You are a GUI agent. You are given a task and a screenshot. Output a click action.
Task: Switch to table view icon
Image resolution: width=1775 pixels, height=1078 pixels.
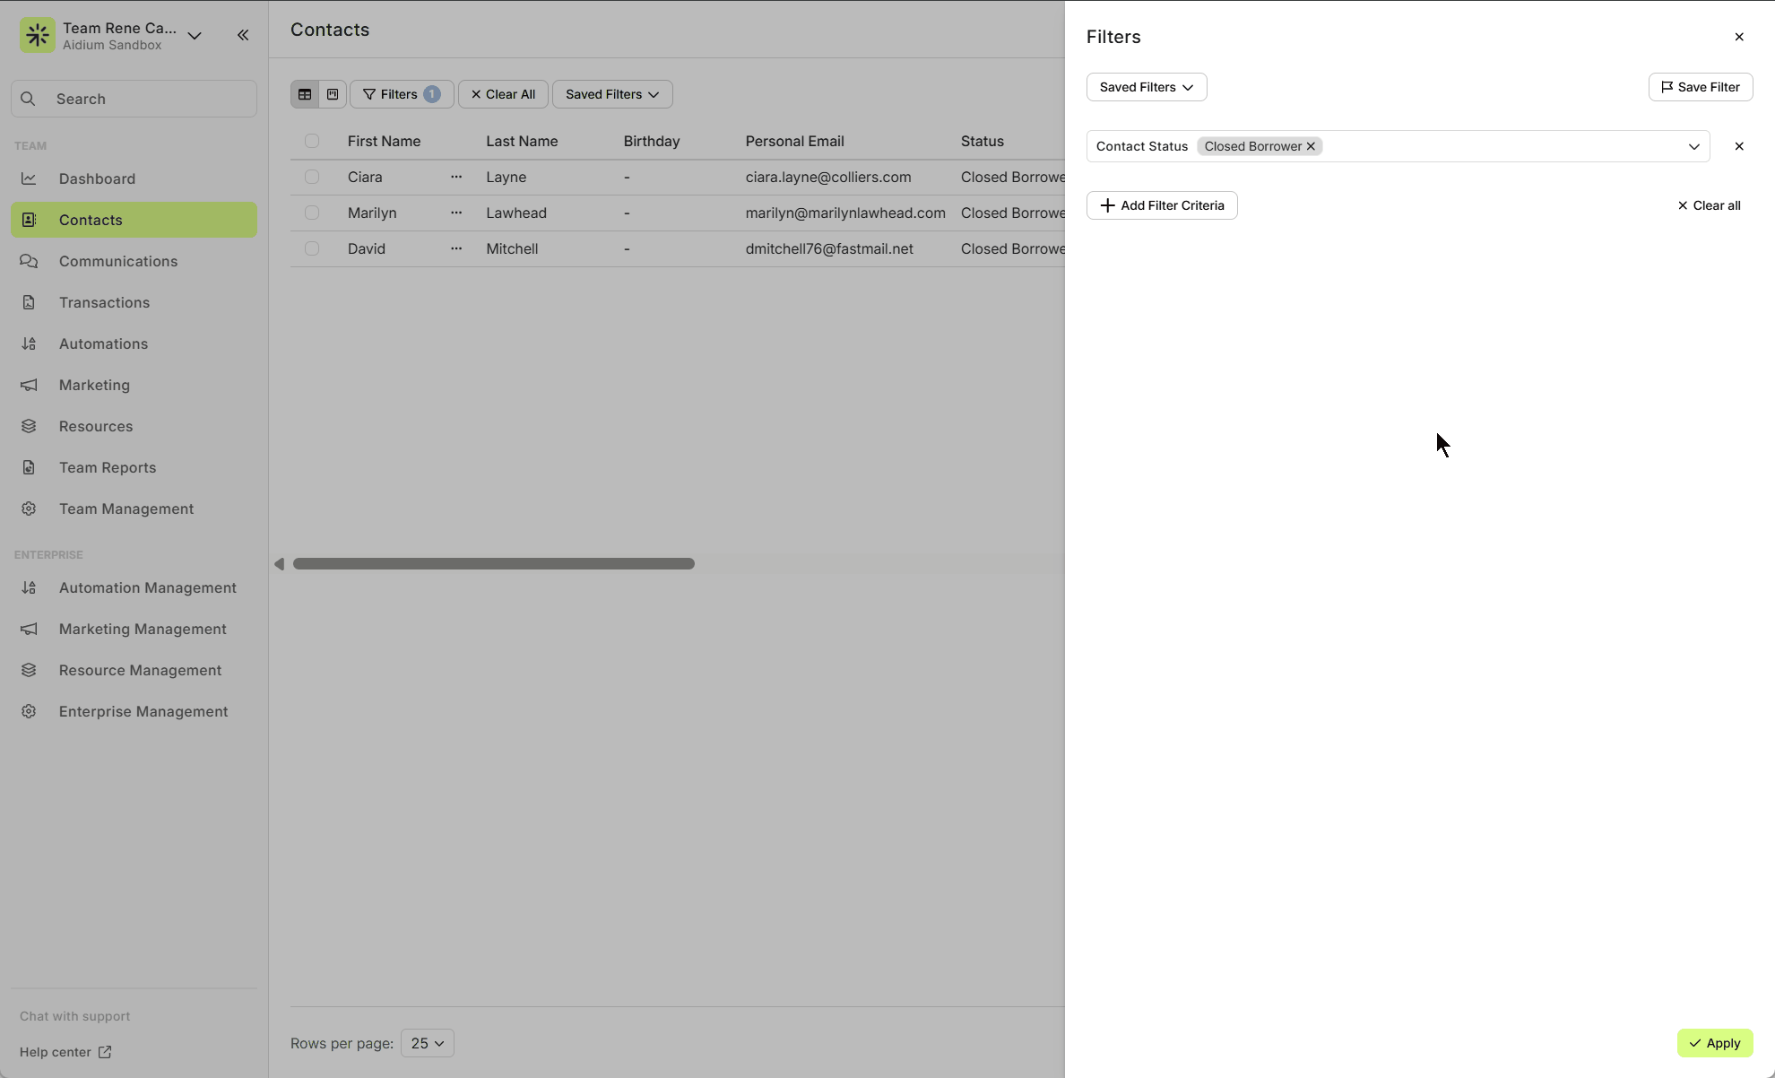tap(305, 94)
